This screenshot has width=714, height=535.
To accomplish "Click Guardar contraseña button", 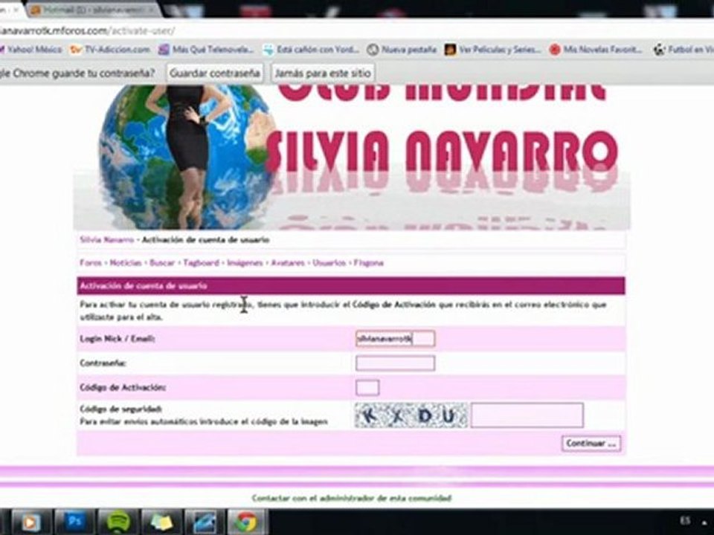I will tap(214, 73).
